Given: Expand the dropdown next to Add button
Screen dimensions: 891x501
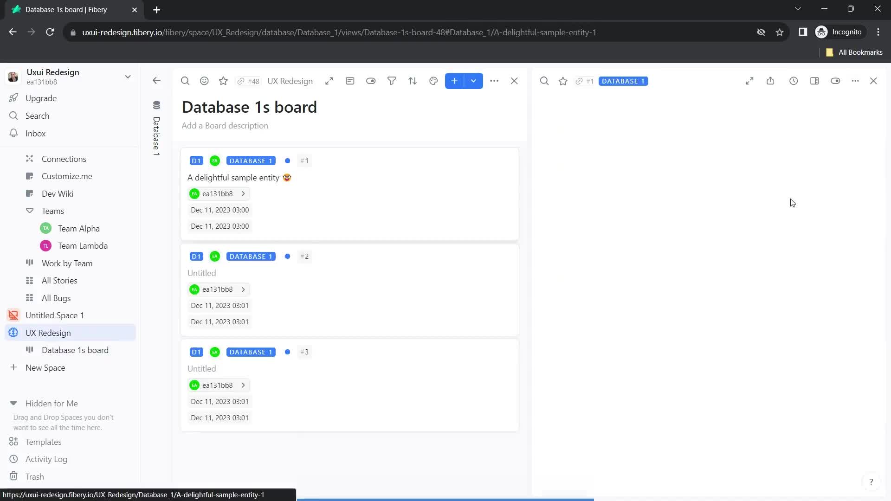Looking at the screenshot, I should (474, 81).
